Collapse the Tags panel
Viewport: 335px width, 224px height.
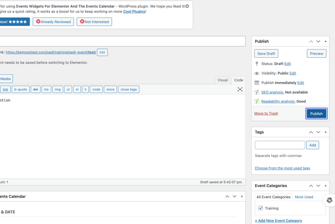326,132
